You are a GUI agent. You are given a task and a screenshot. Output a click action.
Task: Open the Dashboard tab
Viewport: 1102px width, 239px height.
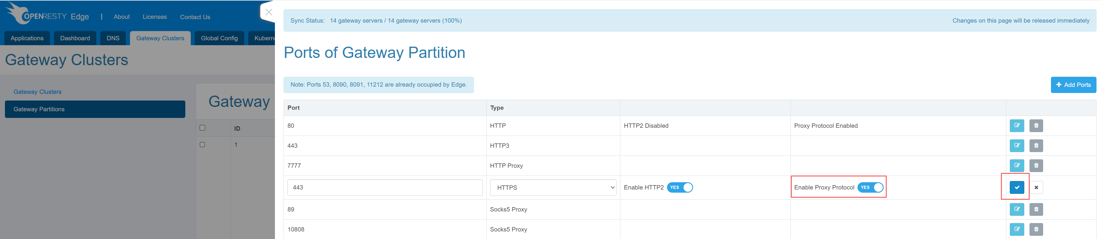pos(75,38)
